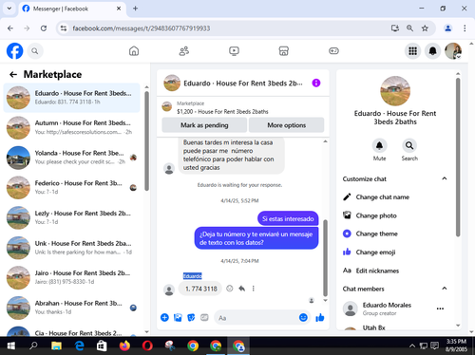Open the Facebook search magnifier

35,51
